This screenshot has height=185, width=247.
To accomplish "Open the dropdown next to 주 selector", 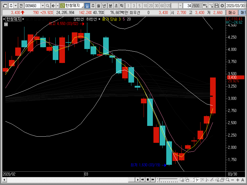I will [x=15, y=6].
